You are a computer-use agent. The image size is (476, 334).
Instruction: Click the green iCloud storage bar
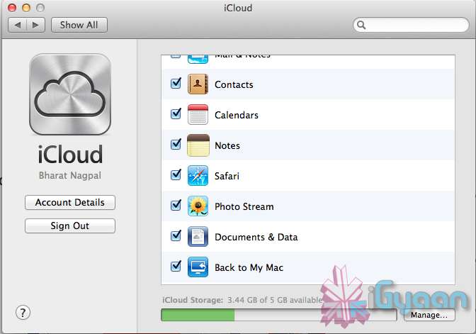(198, 315)
